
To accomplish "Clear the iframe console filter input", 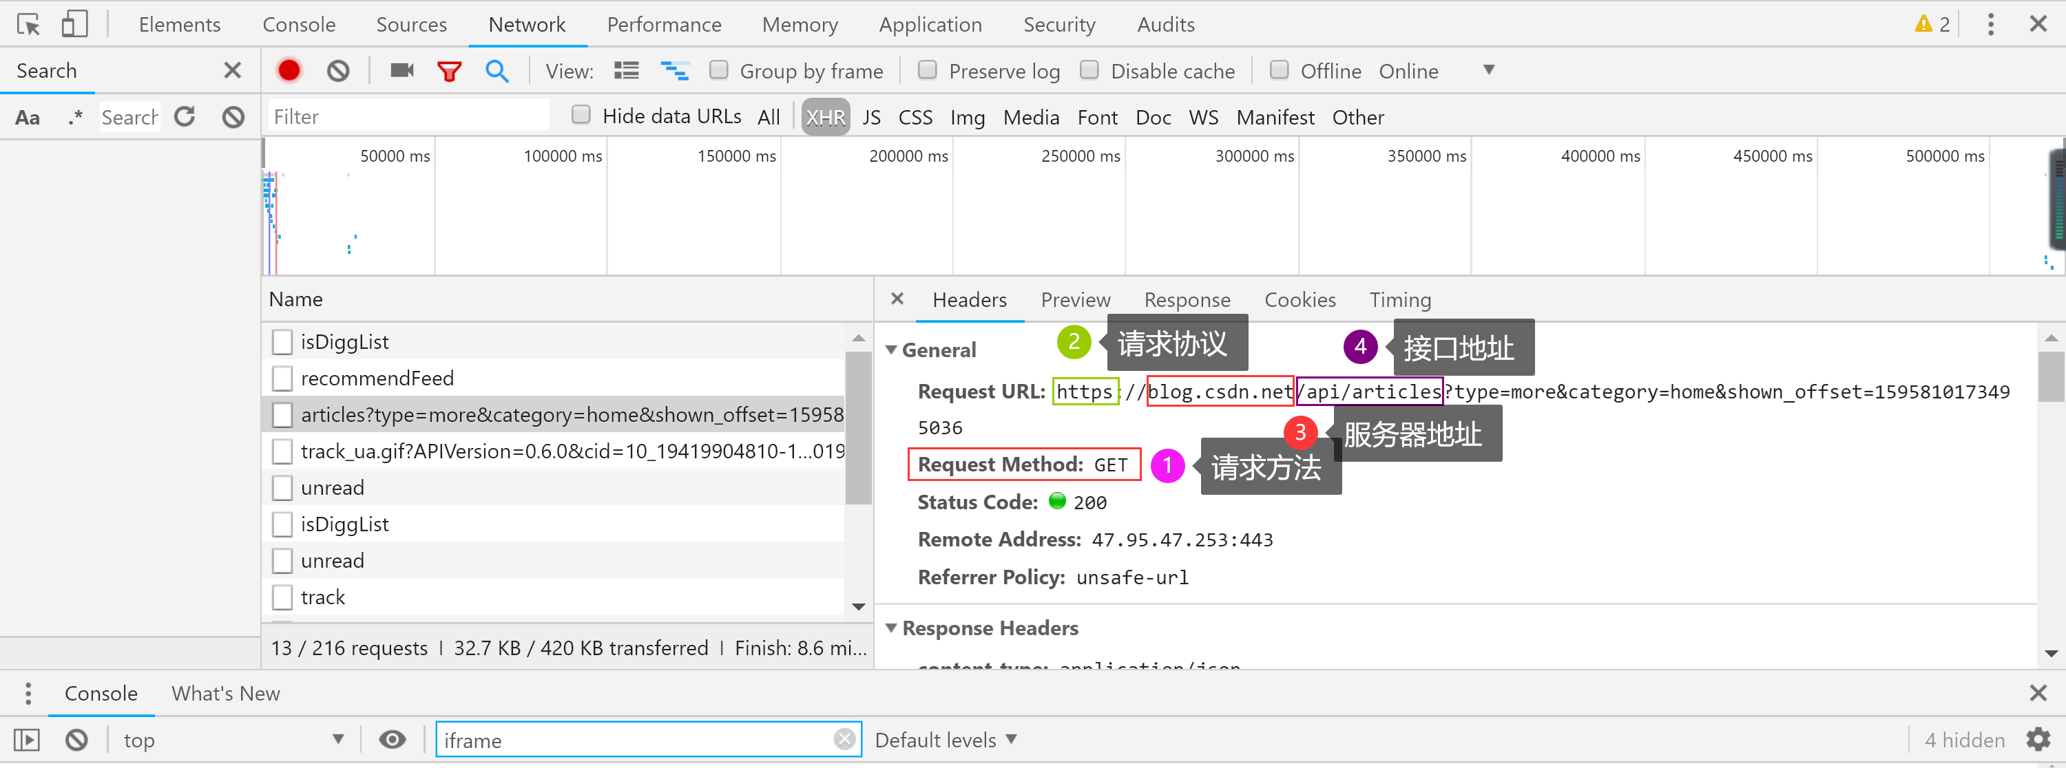I will click(x=844, y=739).
